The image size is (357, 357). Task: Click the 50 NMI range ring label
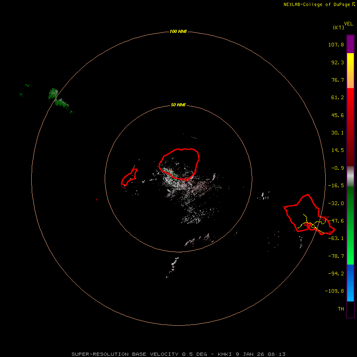(178, 105)
